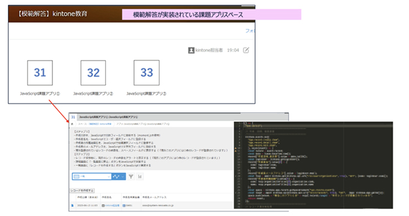
Task: Click the edit pencil icon beside 19:04
Action: pyautogui.click(x=246, y=50)
